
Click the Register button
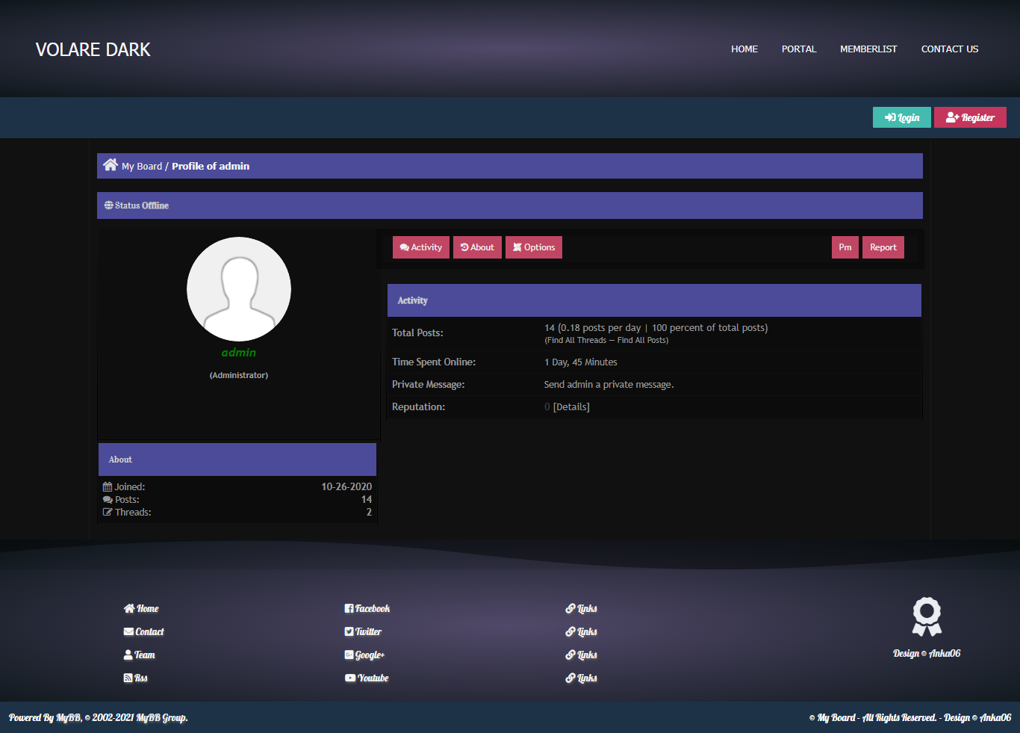pos(970,117)
